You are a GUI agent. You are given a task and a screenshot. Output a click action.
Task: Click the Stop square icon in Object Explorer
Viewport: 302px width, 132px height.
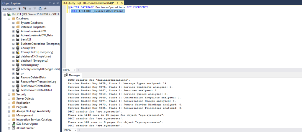pyautogui.click(x=30, y=9)
